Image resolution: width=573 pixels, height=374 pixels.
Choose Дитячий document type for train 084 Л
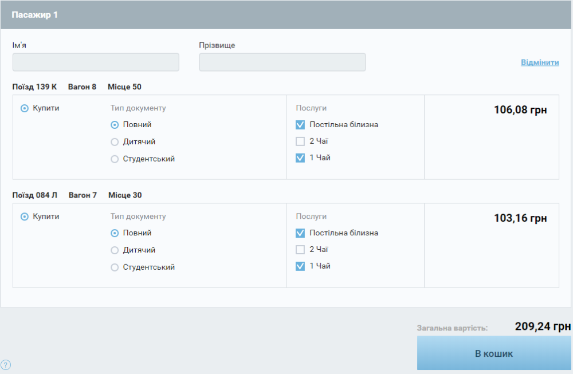115,250
